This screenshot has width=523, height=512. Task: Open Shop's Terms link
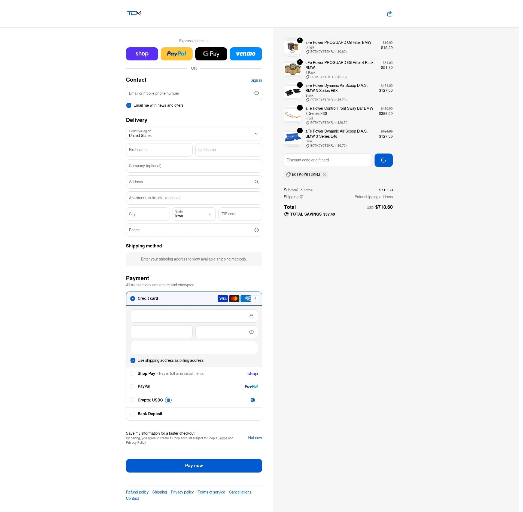pos(223,438)
